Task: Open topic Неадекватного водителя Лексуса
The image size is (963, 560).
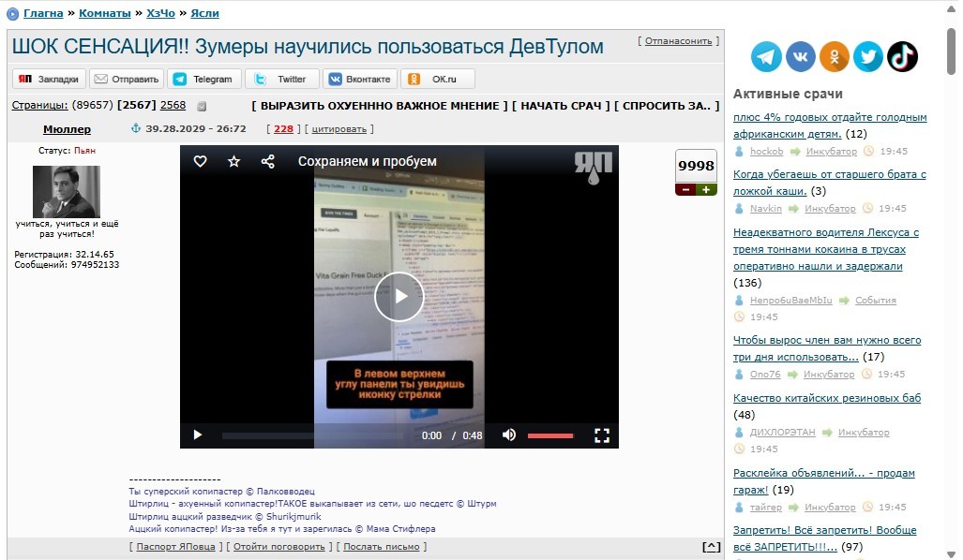Action: tap(826, 249)
